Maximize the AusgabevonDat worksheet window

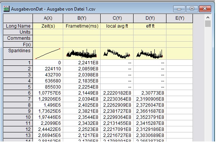tap(192, 9)
